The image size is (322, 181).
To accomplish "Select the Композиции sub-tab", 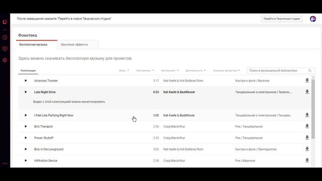I will [28, 70].
